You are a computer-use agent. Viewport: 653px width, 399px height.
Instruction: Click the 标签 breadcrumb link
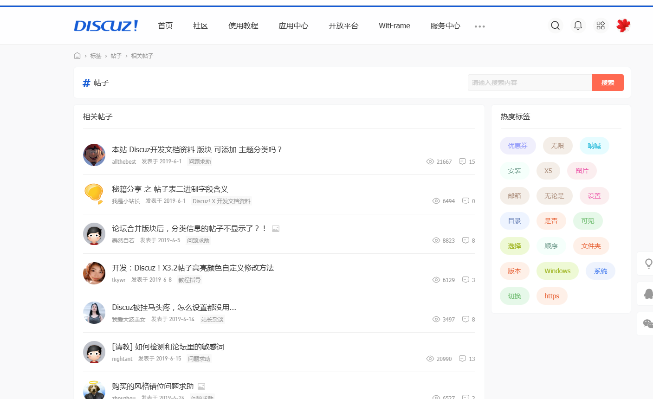[x=96, y=56]
